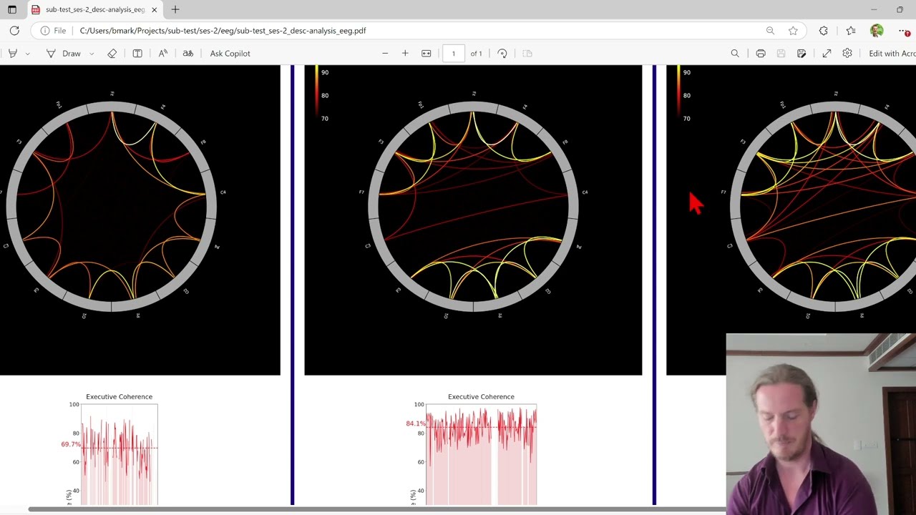Open the Translate tool

point(188,54)
